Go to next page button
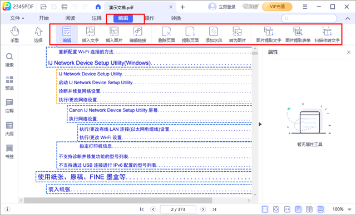 coord(203,209)
